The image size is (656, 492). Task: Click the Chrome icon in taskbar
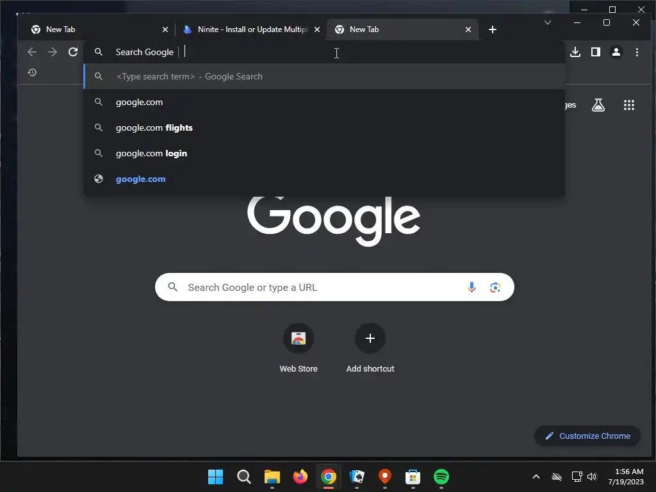[329, 477]
